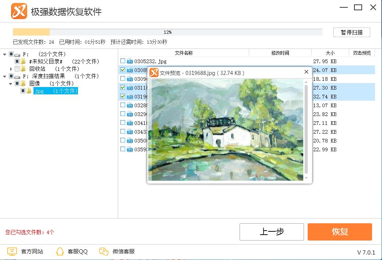
Task: Uncheck the file sized 32.74 KB
Action: click(123, 96)
